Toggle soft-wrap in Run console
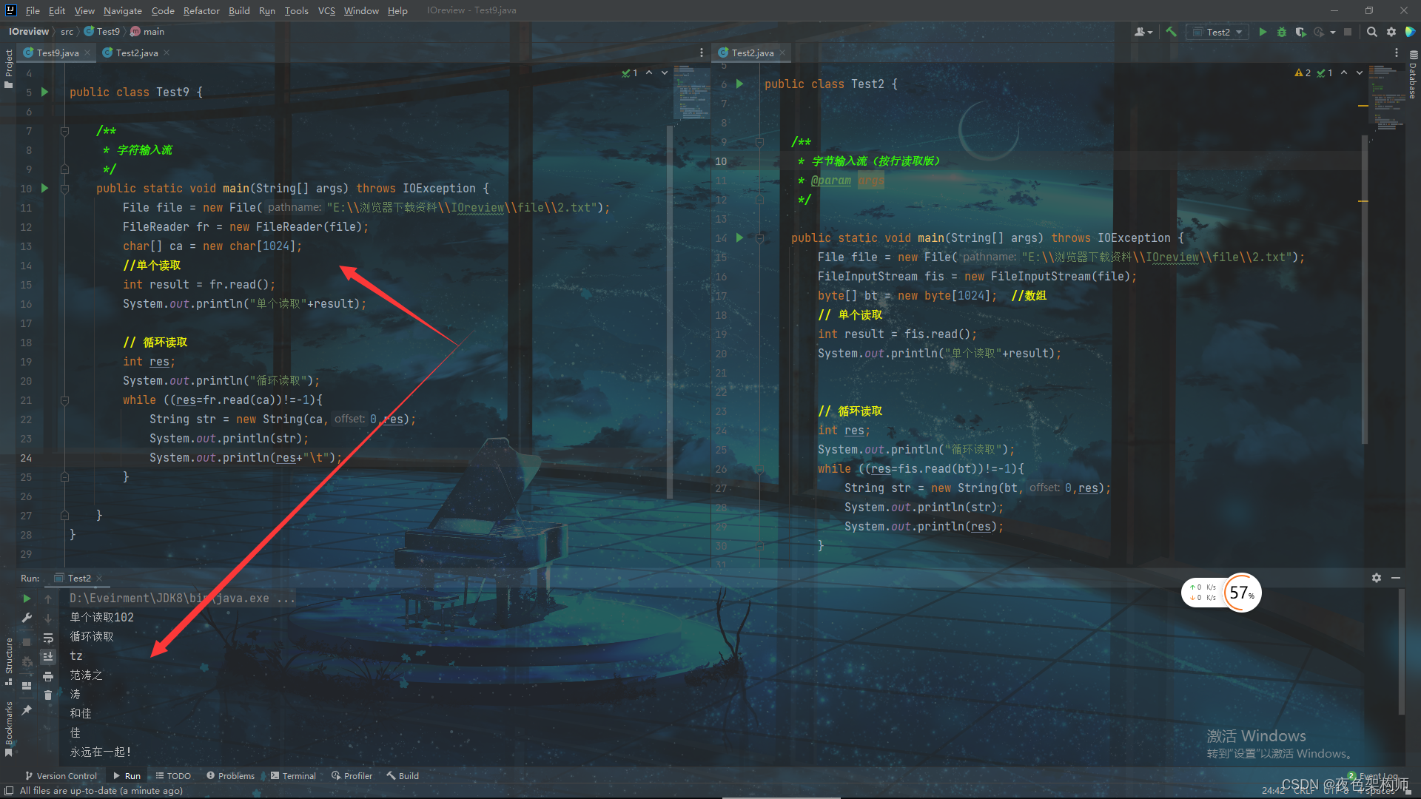Screen dimensions: 1421x799 [x=48, y=638]
